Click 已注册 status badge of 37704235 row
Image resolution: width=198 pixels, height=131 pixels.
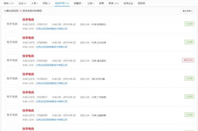[189, 78]
